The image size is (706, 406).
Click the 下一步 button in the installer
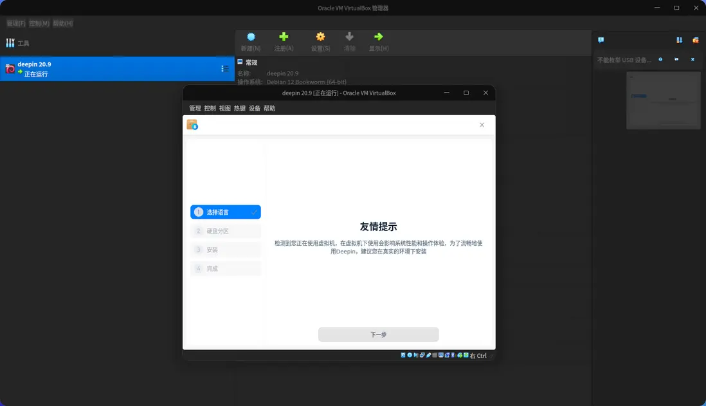click(x=378, y=334)
